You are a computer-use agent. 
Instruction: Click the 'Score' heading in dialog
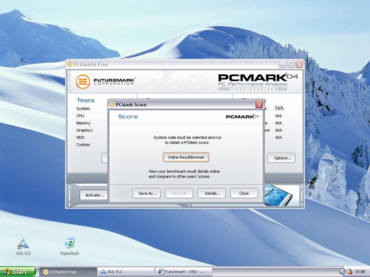[x=128, y=117]
